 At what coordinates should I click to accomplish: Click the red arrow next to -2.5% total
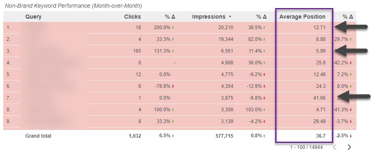pos(351,136)
